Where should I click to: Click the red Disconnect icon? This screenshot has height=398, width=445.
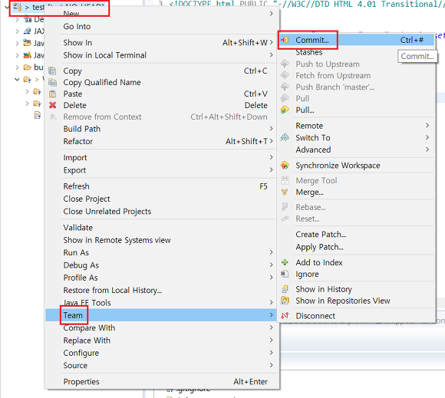pos(285,315)
